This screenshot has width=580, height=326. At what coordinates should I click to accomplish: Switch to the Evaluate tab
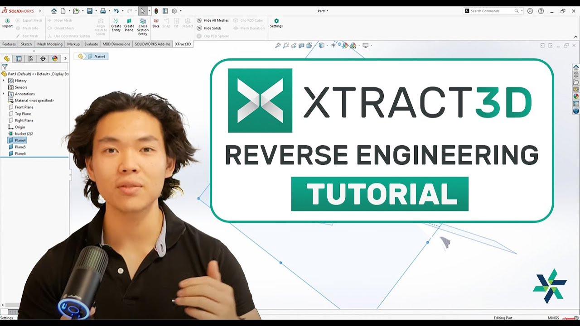point(91,44)
